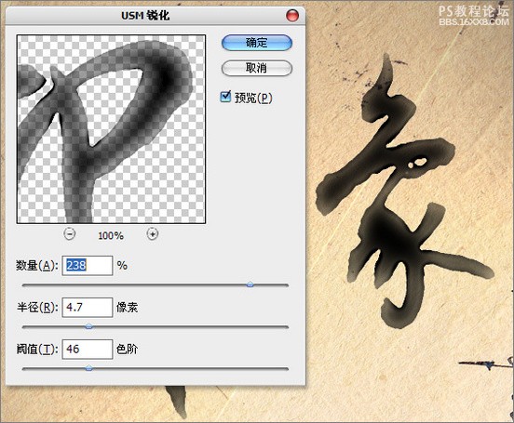
Task: Confirm with the 确定 button
Action: (257, 43)
